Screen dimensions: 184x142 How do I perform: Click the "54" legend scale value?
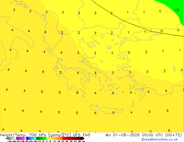[84, 141]
